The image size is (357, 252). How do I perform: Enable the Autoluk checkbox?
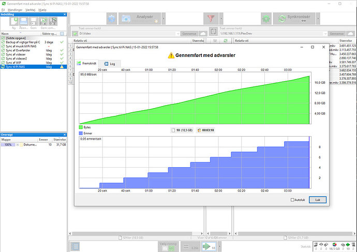pyautogui.click(x=292, y=200)
